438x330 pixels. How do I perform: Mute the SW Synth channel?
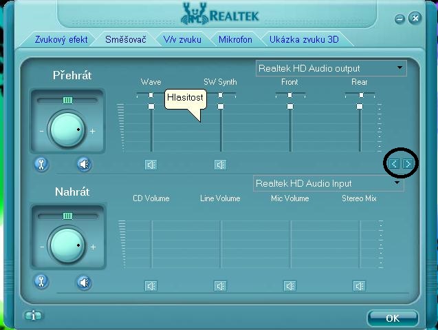[x=221, y=165]
